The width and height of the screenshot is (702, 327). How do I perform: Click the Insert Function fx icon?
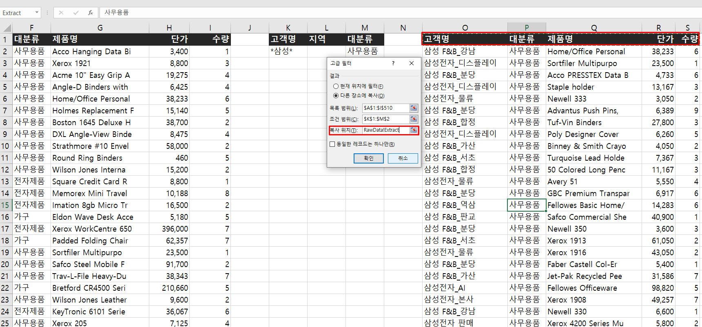tap(90, 13)
